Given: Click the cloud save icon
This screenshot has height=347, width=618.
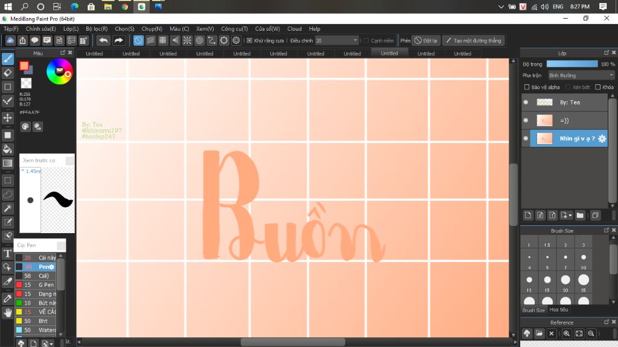Looking at the screenshot, I should [10, 40].
